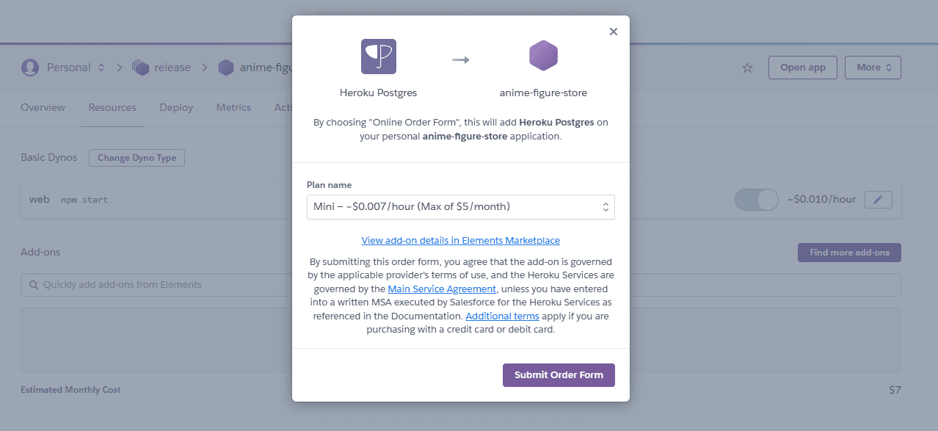938x431 pixels.
Task: Click the '$7' monthly cost value
Action: (895, 390)
